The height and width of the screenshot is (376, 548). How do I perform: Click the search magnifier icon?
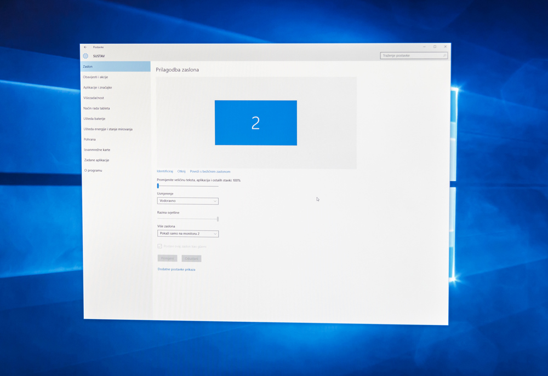(444, 55)
